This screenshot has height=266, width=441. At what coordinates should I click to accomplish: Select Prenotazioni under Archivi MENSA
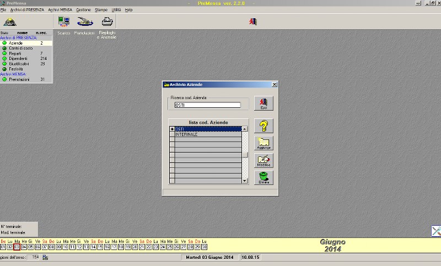[x=19, y=79]
